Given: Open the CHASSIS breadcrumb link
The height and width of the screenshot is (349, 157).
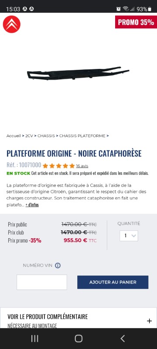Looking at the screenshot, I should pyautogui.click(x=46, y=136).
